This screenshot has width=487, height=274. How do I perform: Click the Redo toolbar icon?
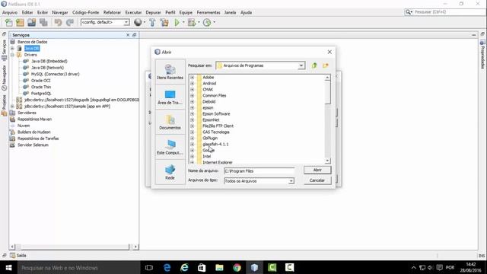point(69,22)
